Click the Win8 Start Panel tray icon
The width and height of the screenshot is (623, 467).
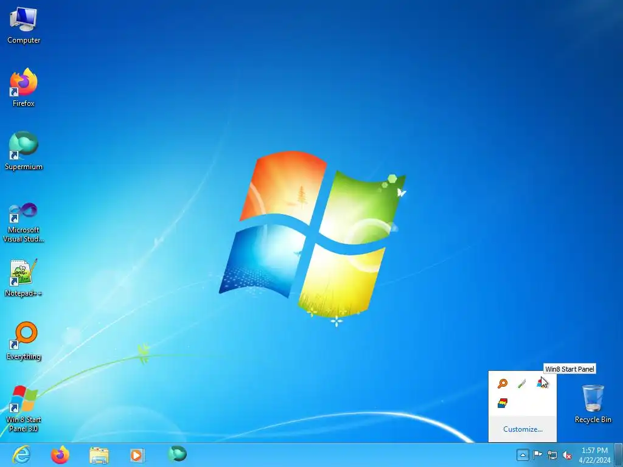pyautogui.click(x=541, y=383)
